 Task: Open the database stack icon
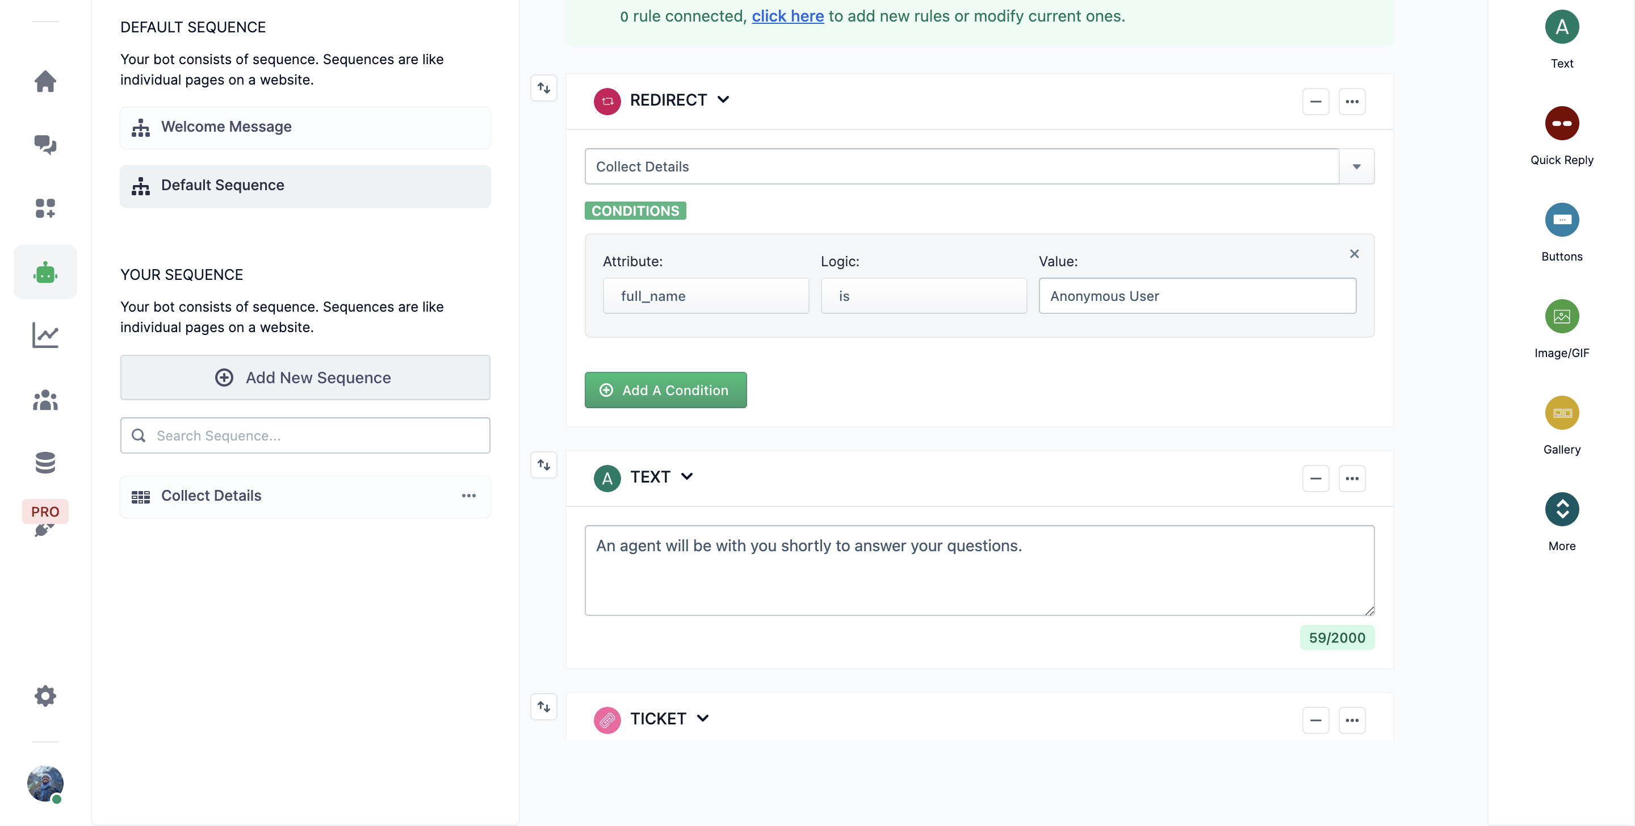coord(45,463)
